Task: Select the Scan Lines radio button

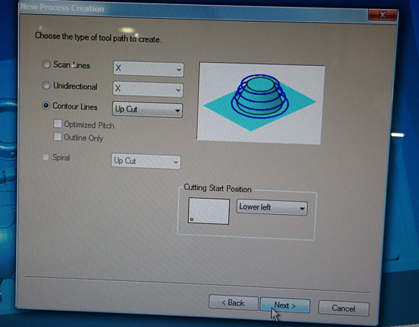Action: [46, 64]
